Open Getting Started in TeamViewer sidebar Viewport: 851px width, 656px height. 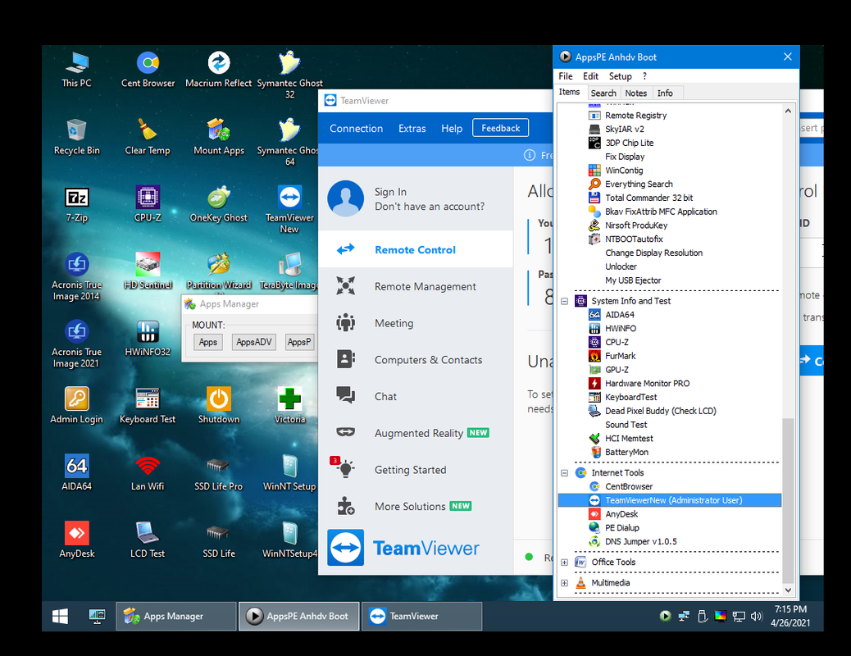(x=416, y=470)
